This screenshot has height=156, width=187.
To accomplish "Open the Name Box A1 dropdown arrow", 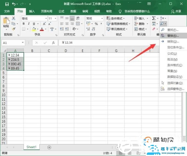I will point(23,43).
